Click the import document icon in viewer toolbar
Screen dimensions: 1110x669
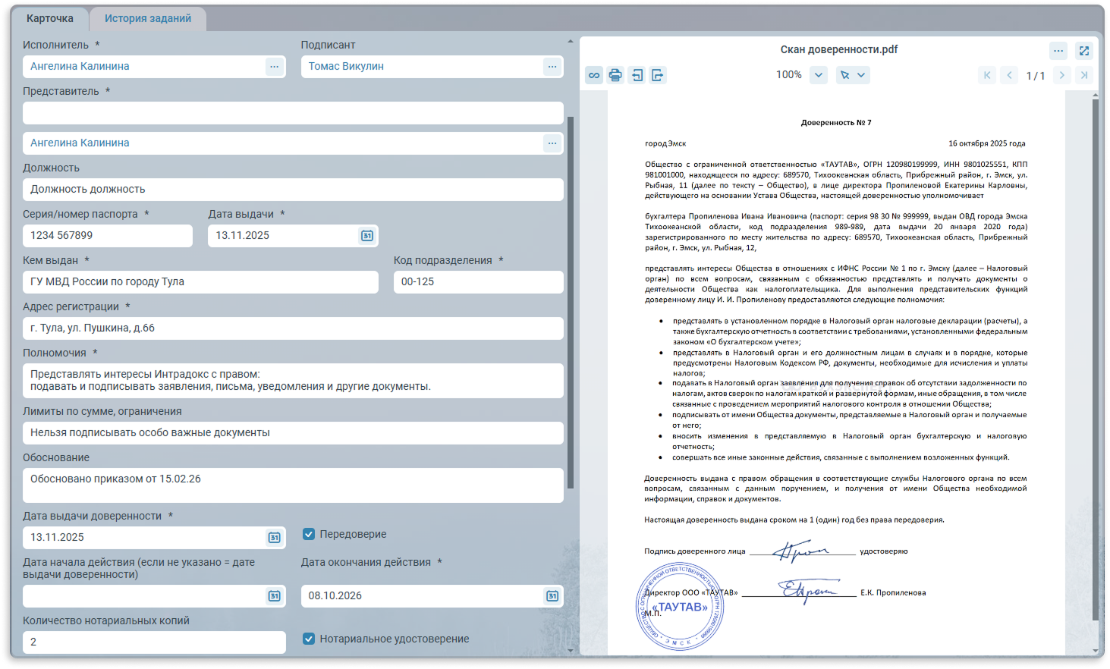click(x=637, y=75)
